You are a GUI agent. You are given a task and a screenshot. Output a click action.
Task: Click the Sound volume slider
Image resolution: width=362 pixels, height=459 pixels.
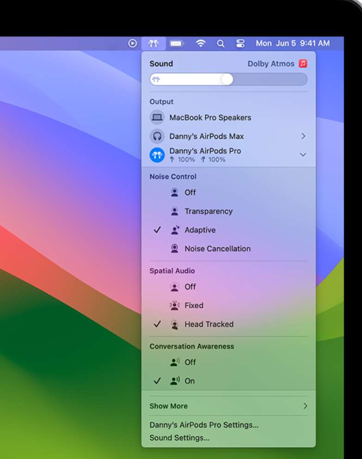click(x=228, y=80)
